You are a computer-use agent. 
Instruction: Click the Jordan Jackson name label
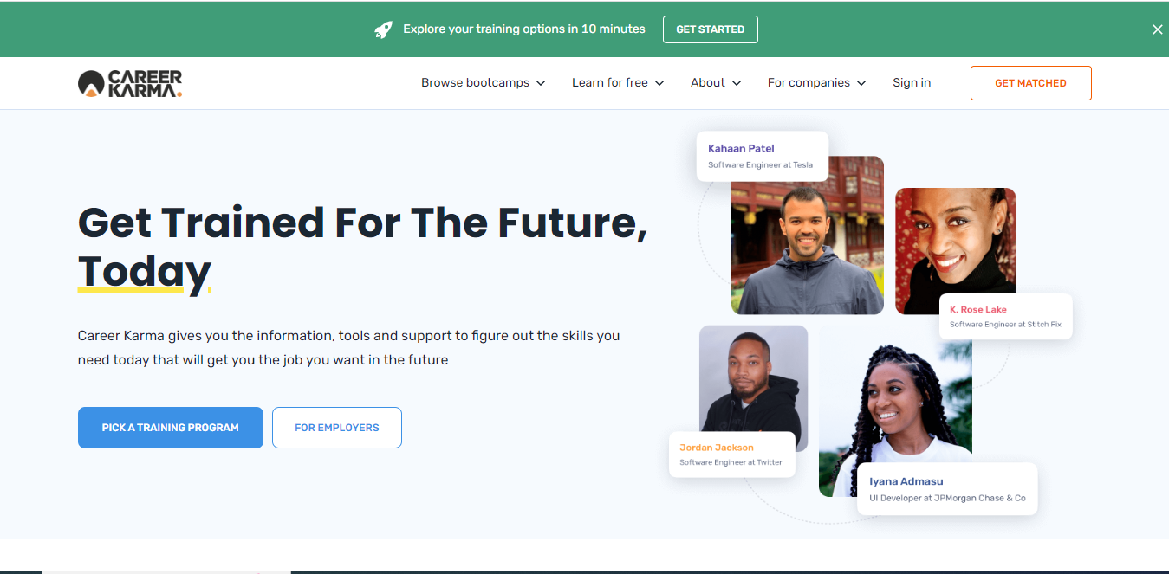tap(717, 448)
